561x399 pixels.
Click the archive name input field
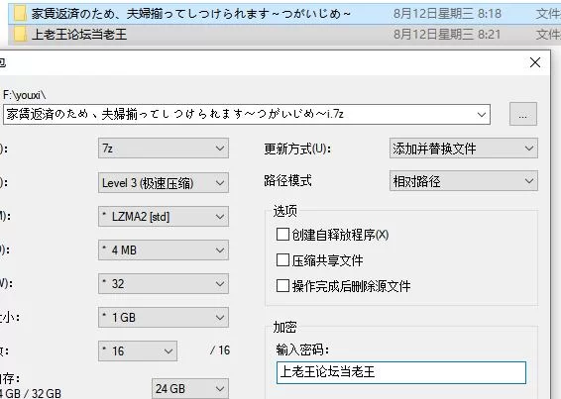247,115
